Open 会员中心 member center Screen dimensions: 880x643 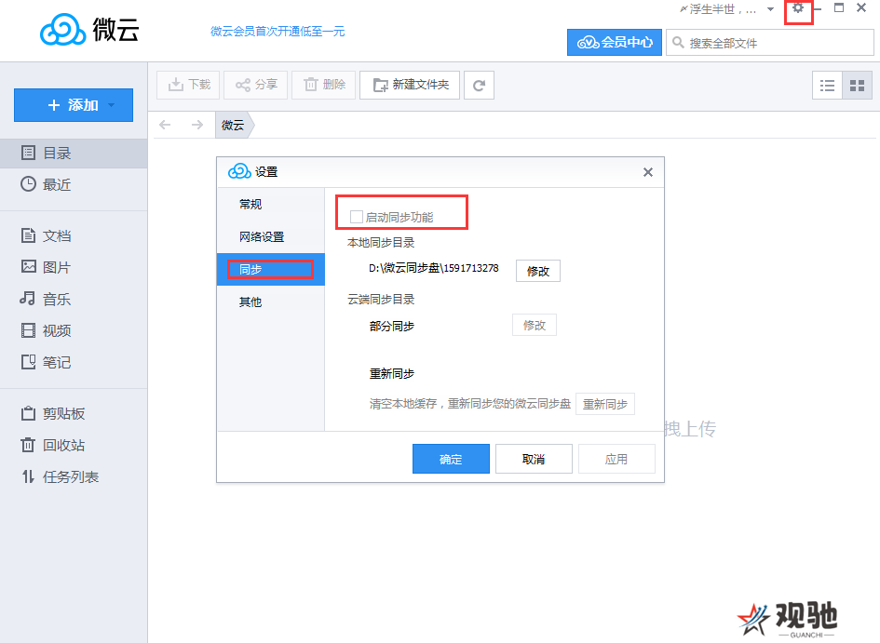point(615,42)
